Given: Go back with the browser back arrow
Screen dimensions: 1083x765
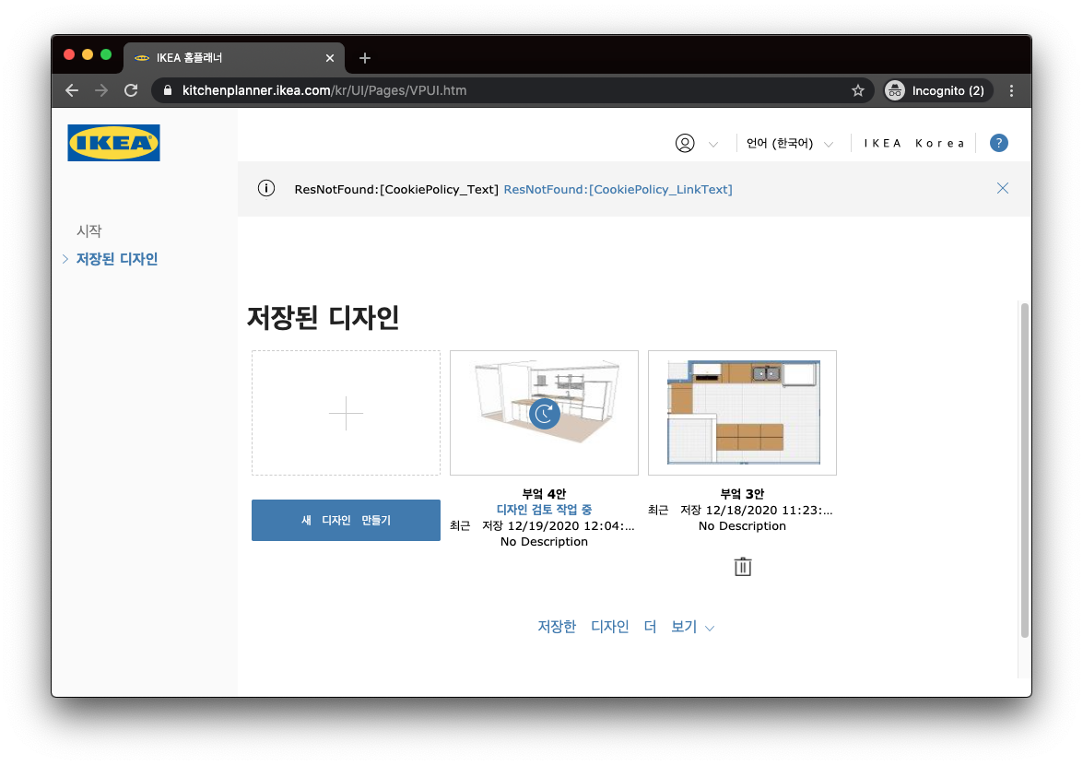Looking at the screenshot, I should (x=72, y=90).
